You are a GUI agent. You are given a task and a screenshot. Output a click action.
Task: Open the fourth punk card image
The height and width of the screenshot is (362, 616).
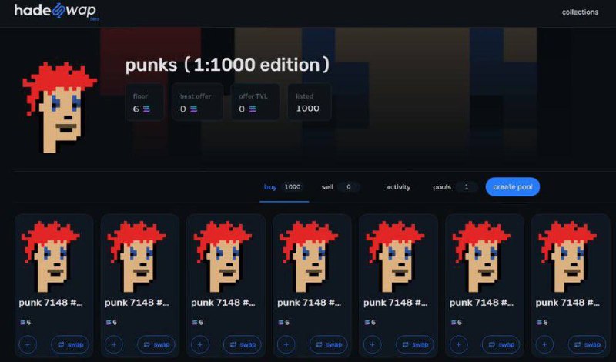pyautogui.click(x=309, y=256)
